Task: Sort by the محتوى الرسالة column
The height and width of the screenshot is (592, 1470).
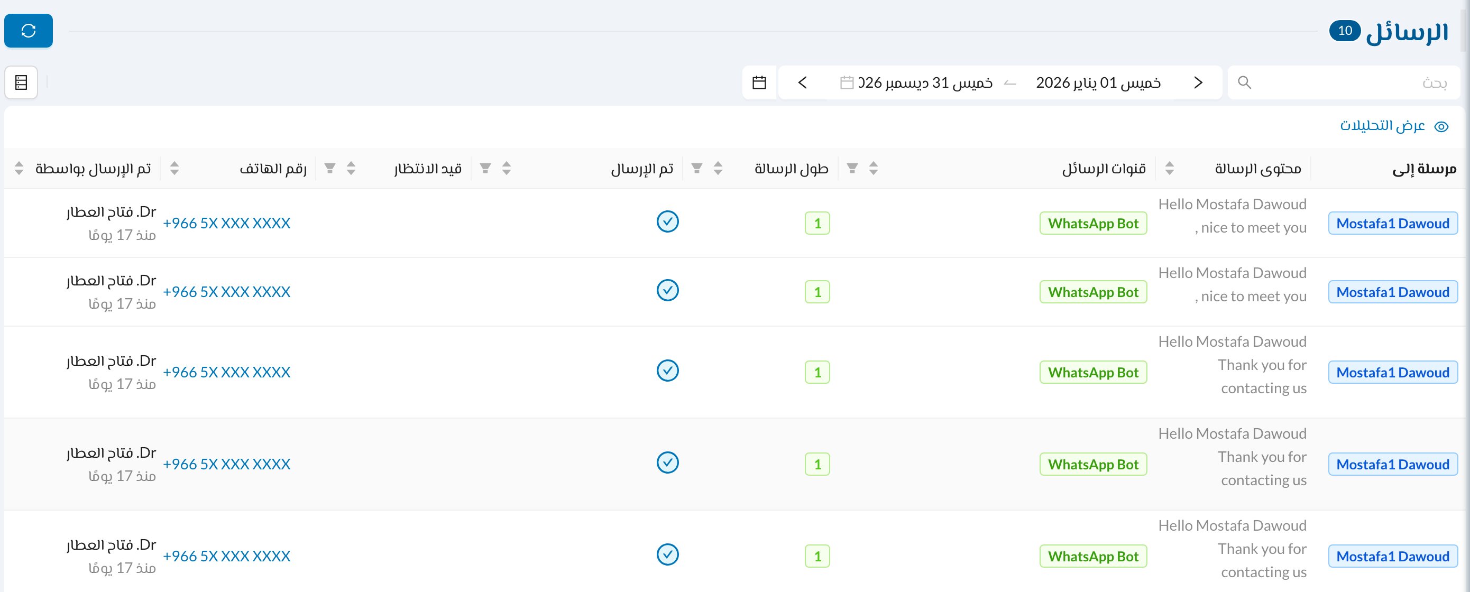Action: pos(1169,168)
